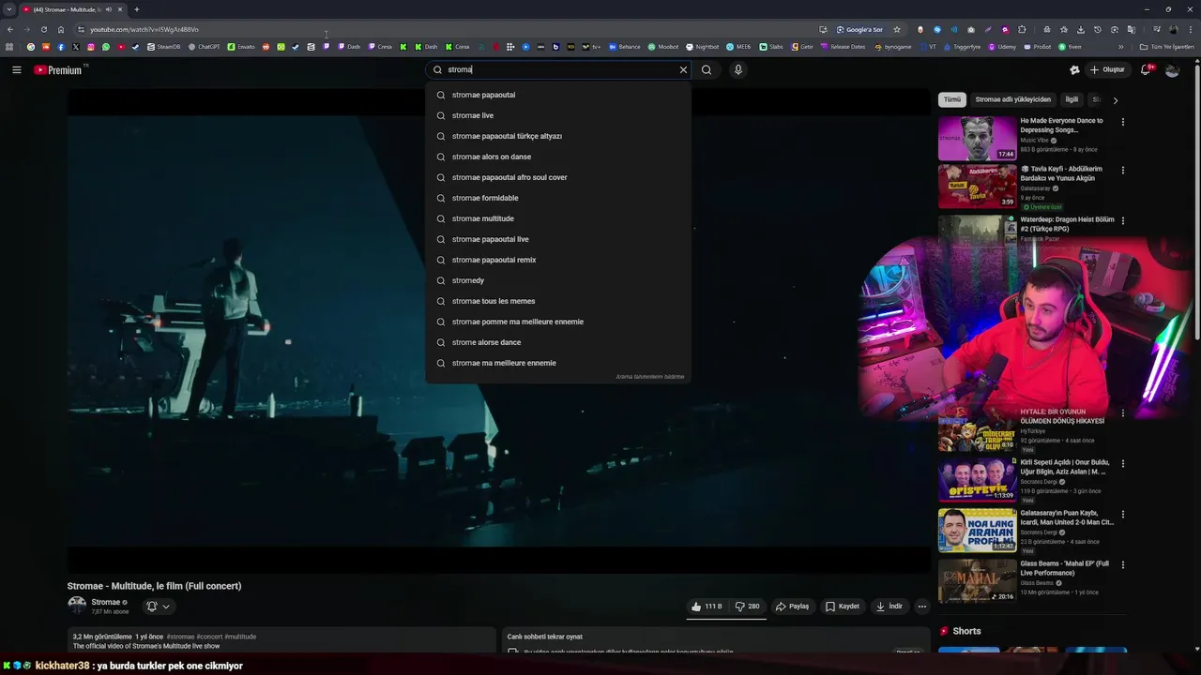Open 'Glass Beams - Mahal EP' video title
1201x675 pixels.
[x=1064, y=568]
